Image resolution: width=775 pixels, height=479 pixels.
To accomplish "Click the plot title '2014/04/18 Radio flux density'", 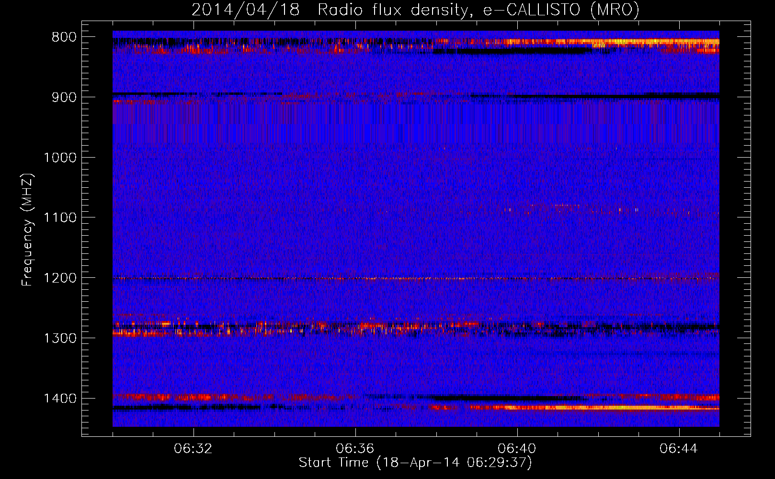I will [x=415, y=10].
